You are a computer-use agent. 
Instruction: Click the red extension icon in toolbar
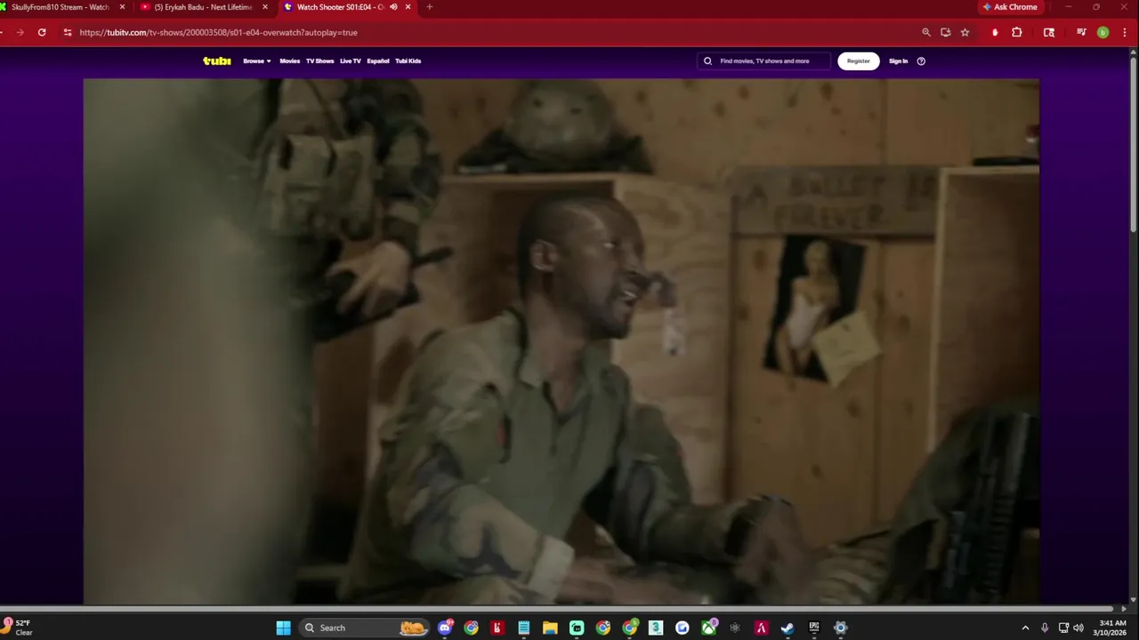(995, 32)
